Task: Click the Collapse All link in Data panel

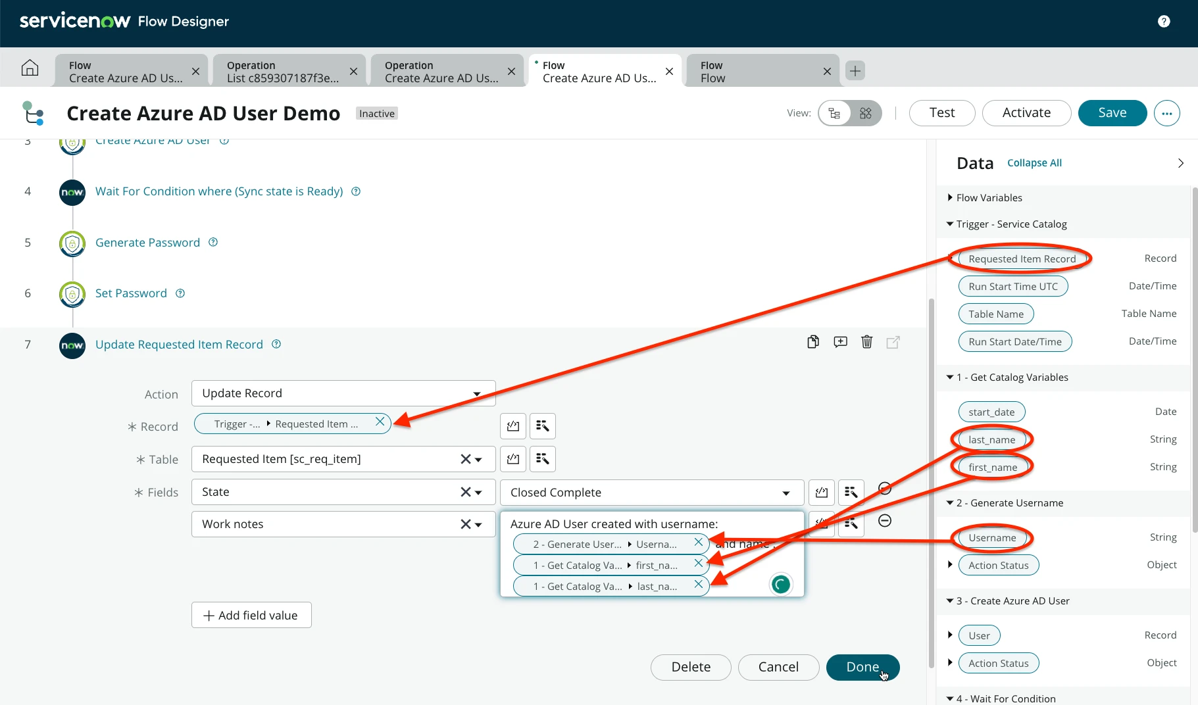Action: click(1034, 163)
